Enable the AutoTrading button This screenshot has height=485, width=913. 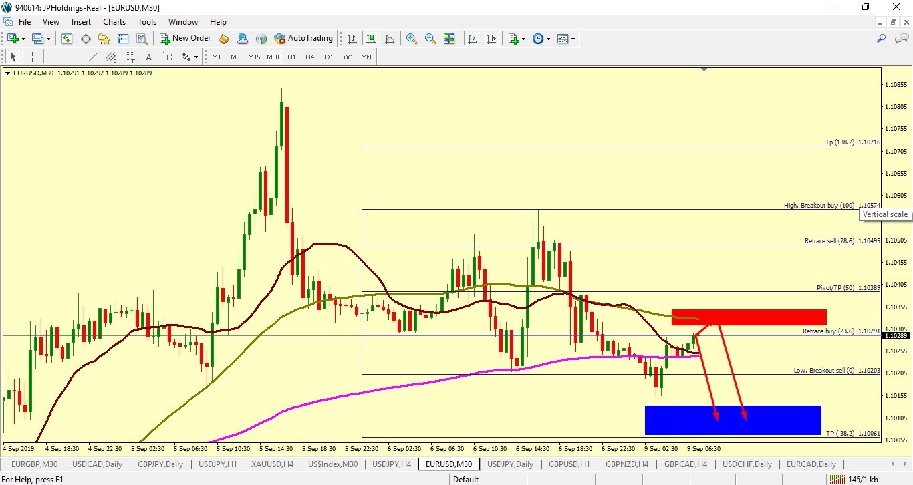304,39
